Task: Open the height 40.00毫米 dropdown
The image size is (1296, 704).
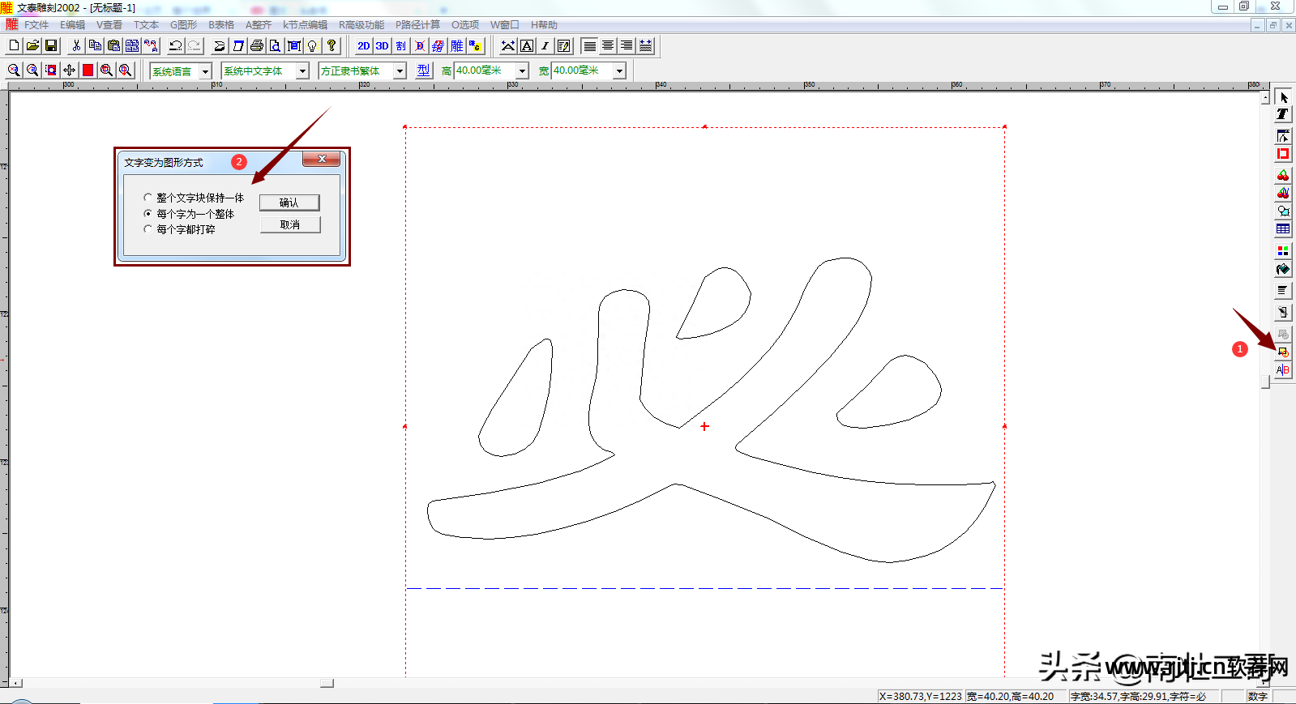Action: (522, 71)
